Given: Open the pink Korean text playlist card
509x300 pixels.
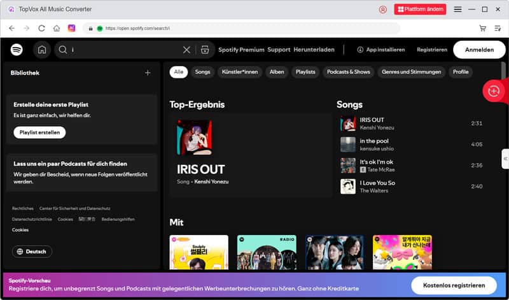Looking at the screenshot, I should (402, 252).
